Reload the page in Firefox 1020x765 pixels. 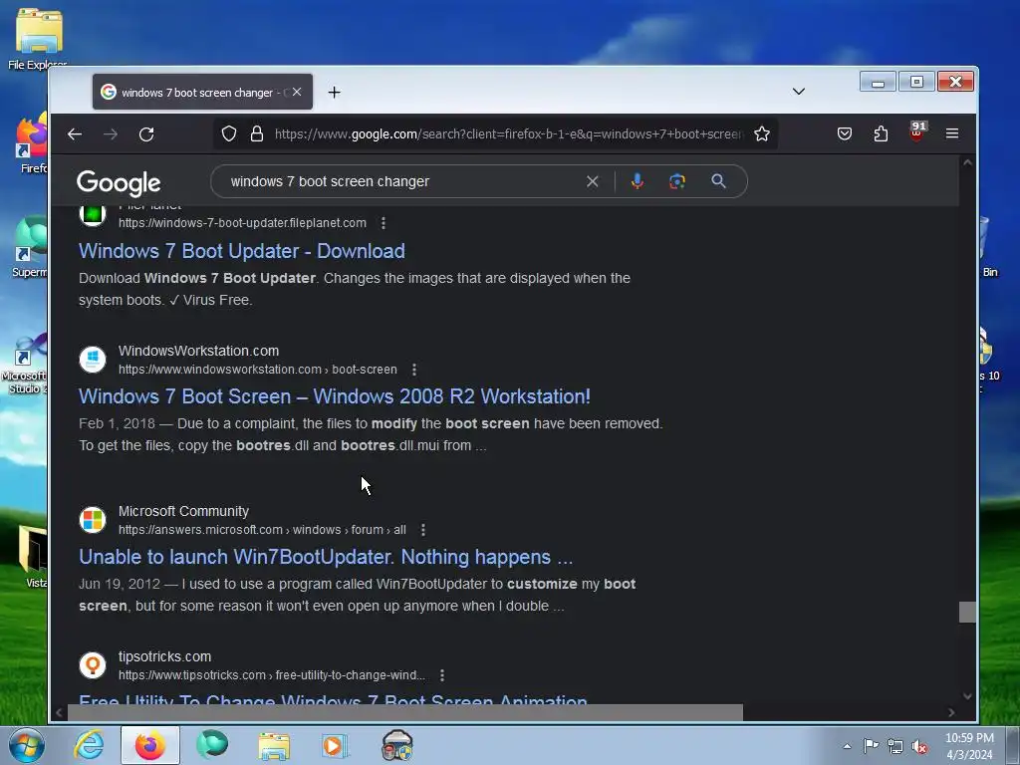[x=146, y=134]
